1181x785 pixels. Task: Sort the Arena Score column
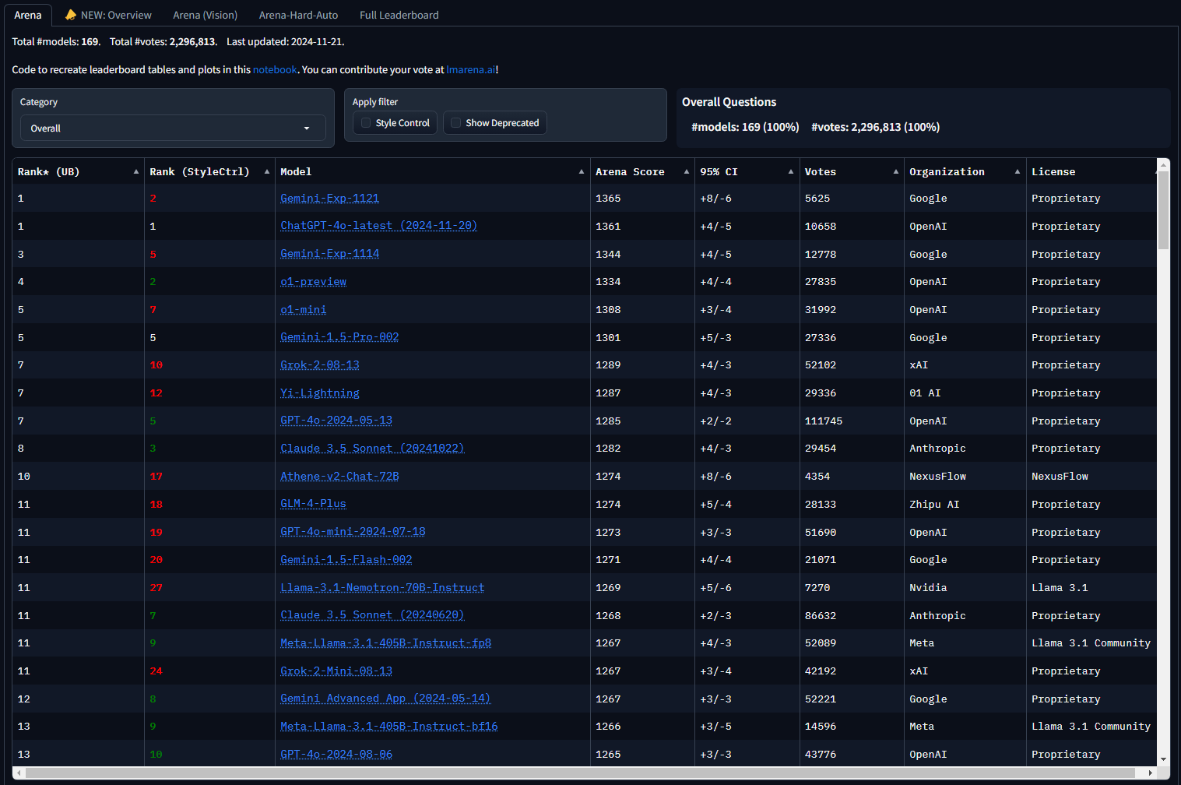pyautogui.click(x=686, y=171)
